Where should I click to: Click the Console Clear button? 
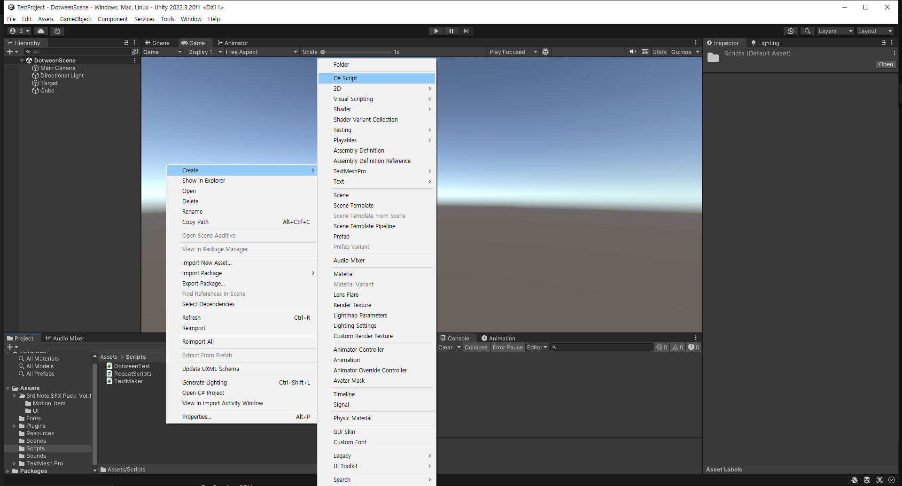(445, 347)
